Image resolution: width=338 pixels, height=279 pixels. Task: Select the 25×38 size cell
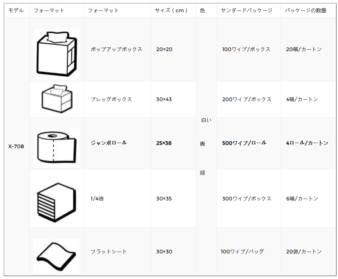point(164,143)
